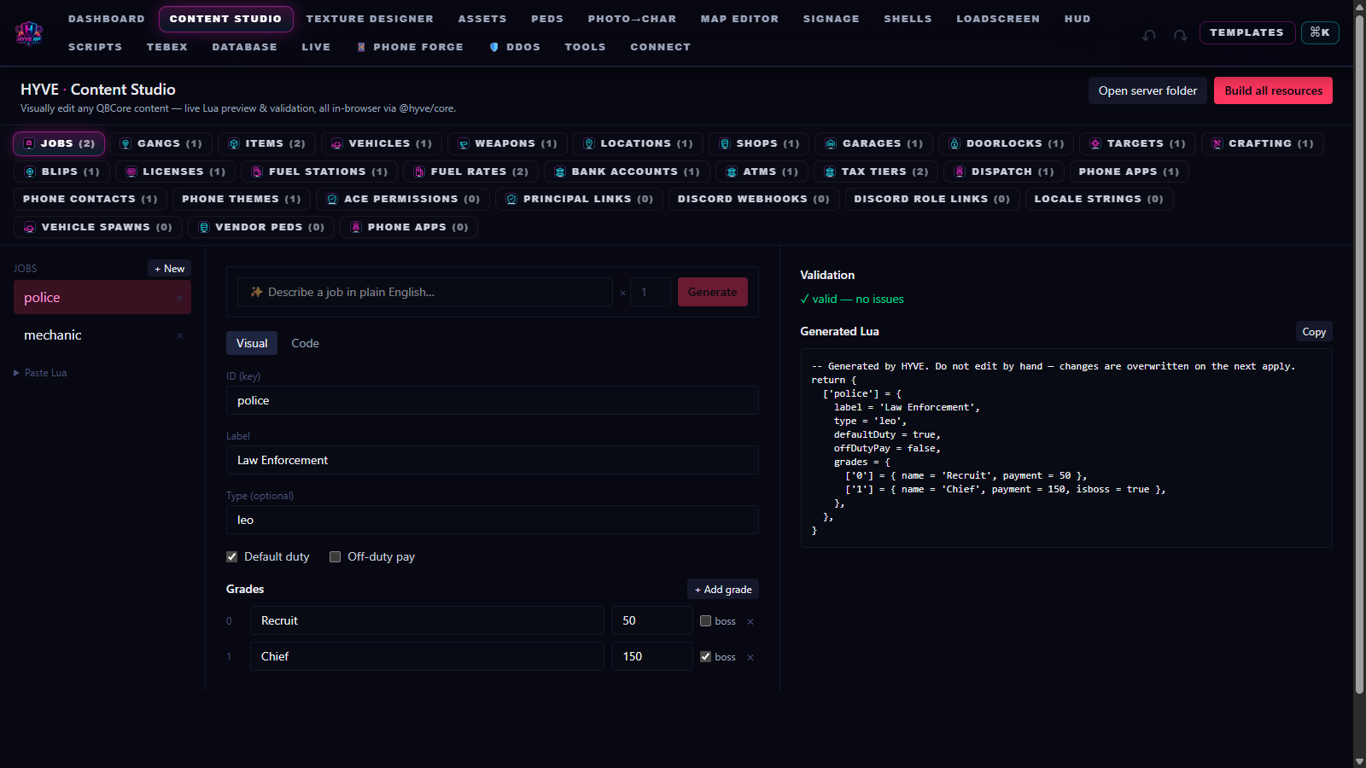Viewport: 1366px width, 768px height.
Task: Open the Vehicles category chip
Action: [382, 143]
